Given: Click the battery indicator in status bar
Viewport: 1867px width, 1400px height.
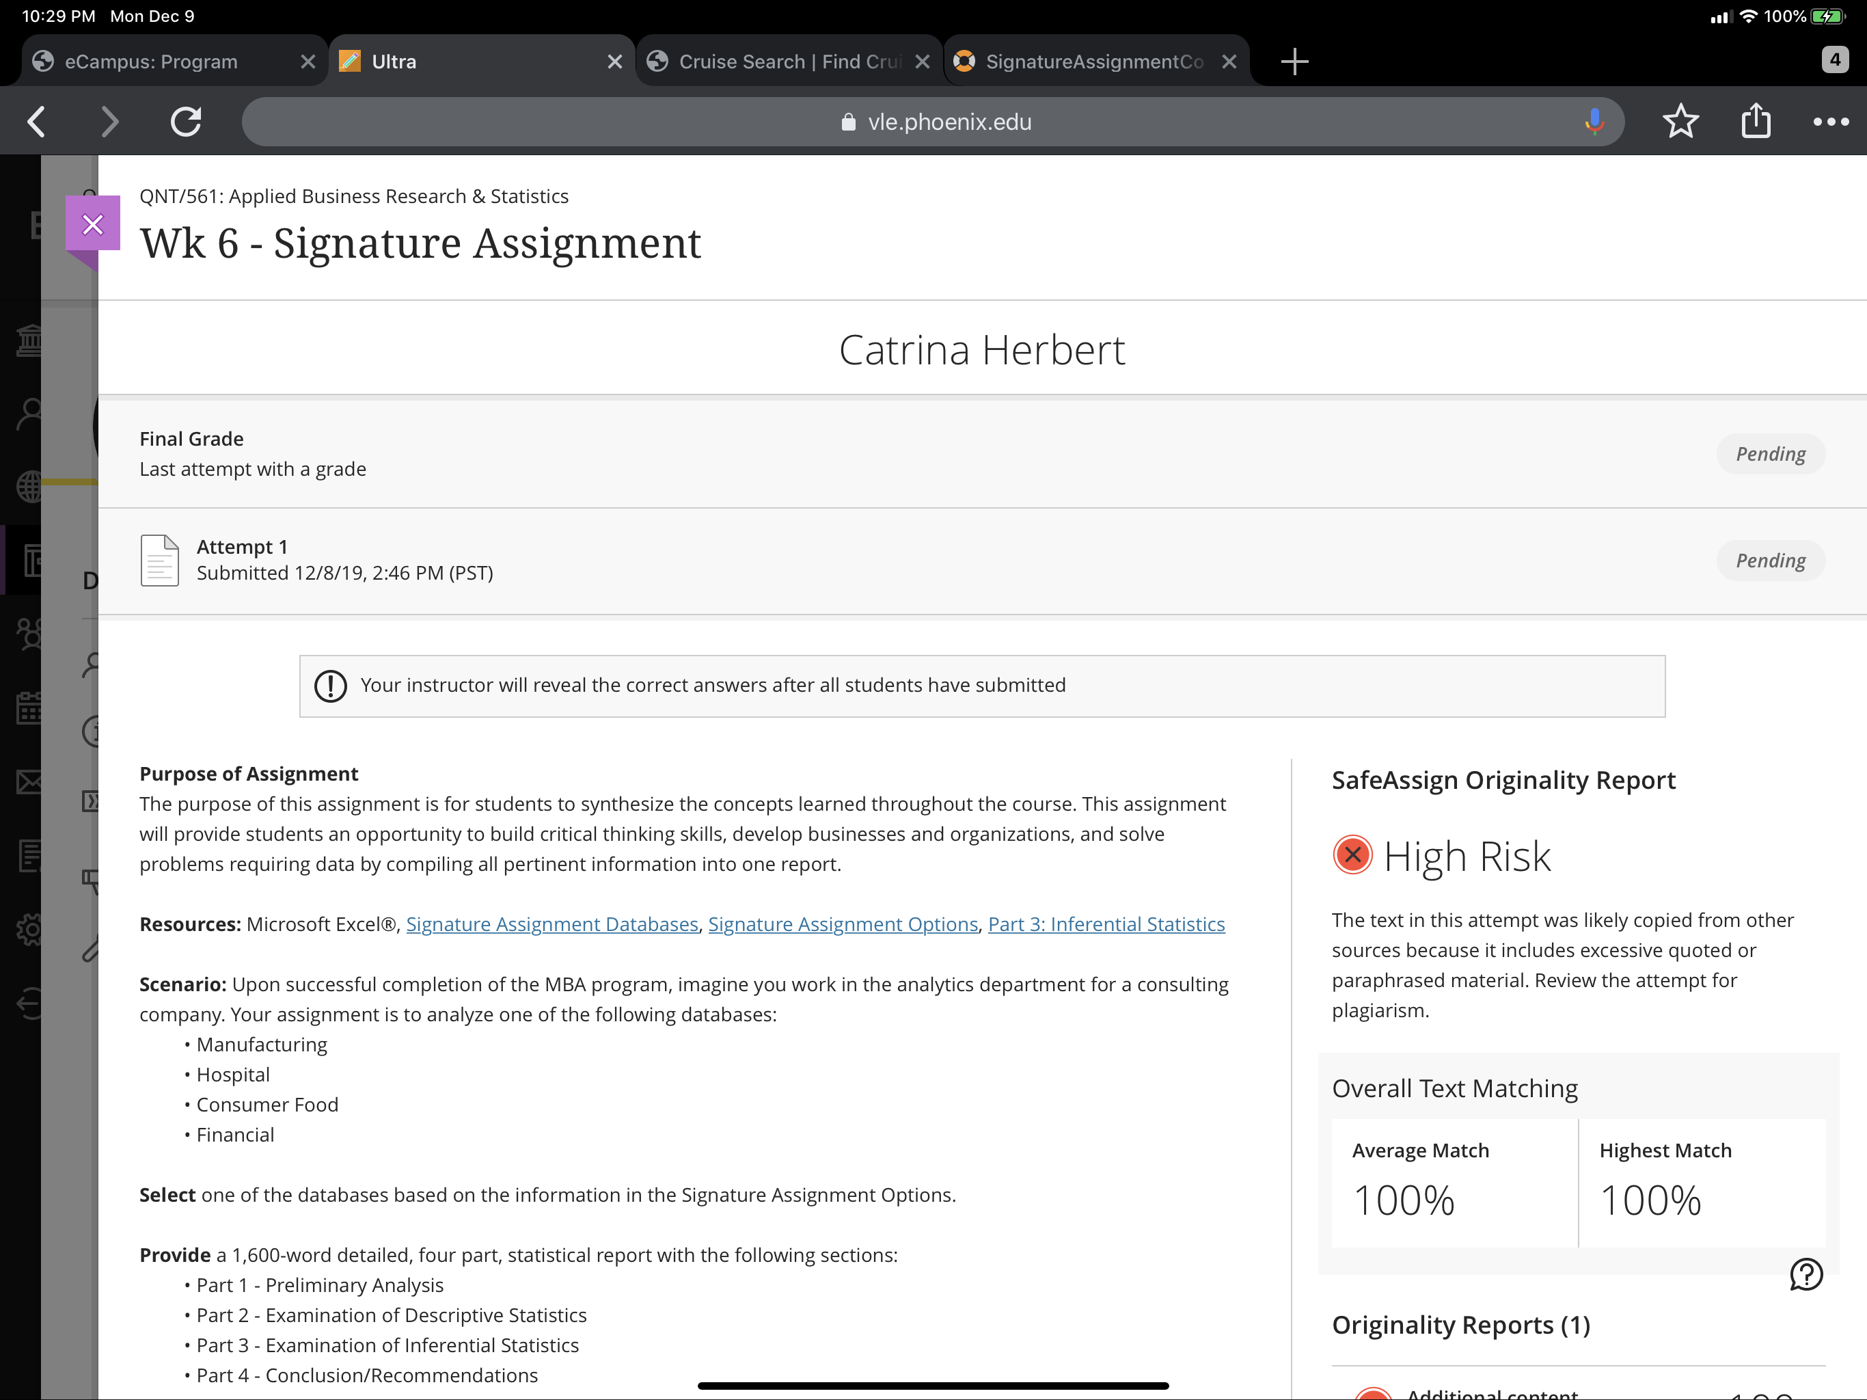Looking at the screenshot, I should [x=1828, y=16].
